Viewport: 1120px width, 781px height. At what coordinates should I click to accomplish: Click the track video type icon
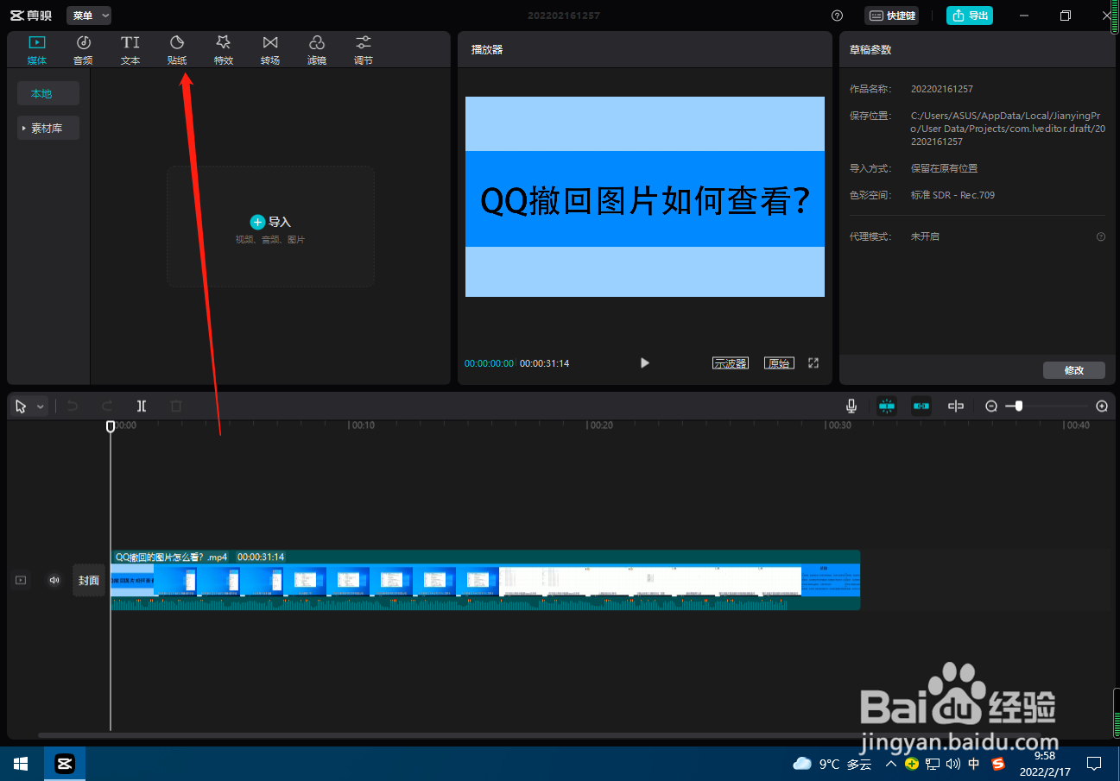pyautogui.click(x=21, y=581)
